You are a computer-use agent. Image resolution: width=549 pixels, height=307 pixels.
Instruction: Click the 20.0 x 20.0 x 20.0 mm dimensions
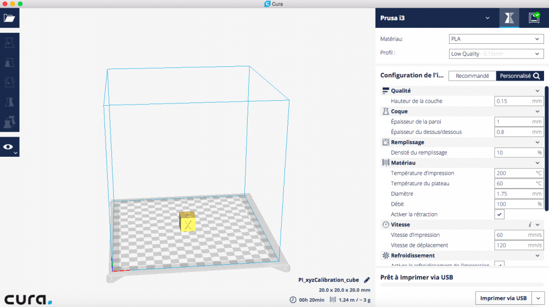pos(345,290)
